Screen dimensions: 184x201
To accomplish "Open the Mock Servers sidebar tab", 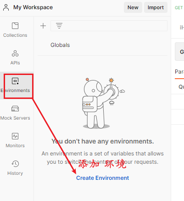I will point(15,113).
